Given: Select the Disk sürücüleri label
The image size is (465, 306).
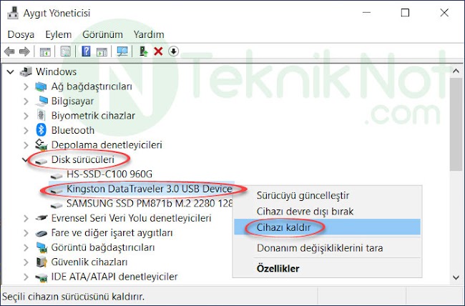Looking at the screenshot, I should (82, 159).
